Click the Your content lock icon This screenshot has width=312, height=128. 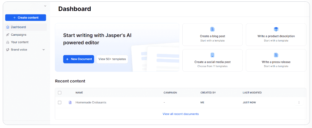pos(8,42)
